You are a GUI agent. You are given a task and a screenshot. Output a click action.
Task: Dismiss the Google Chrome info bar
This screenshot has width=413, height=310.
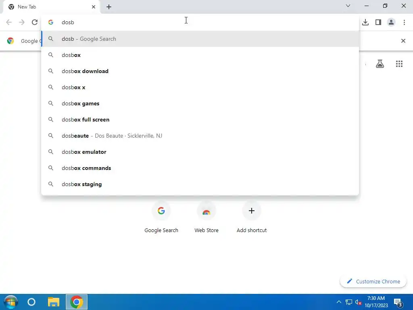[x=403, y=41]
